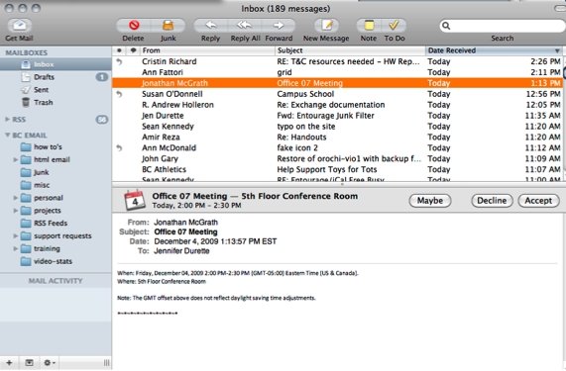Sort messages by Subject column
Screen dimensions: 566x371
coord(350,50)
